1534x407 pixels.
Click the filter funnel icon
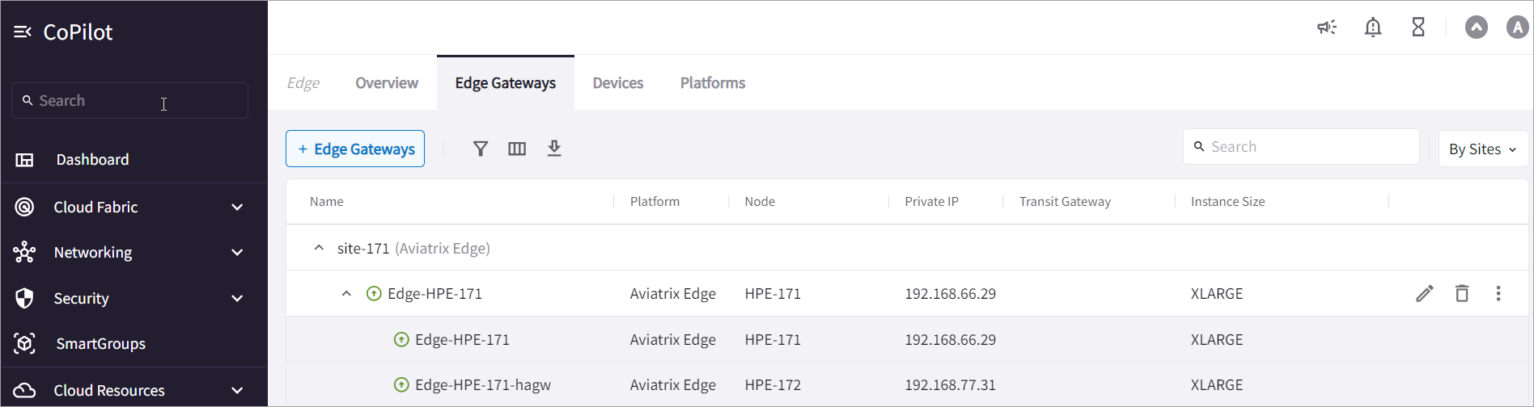coord(481,149)
